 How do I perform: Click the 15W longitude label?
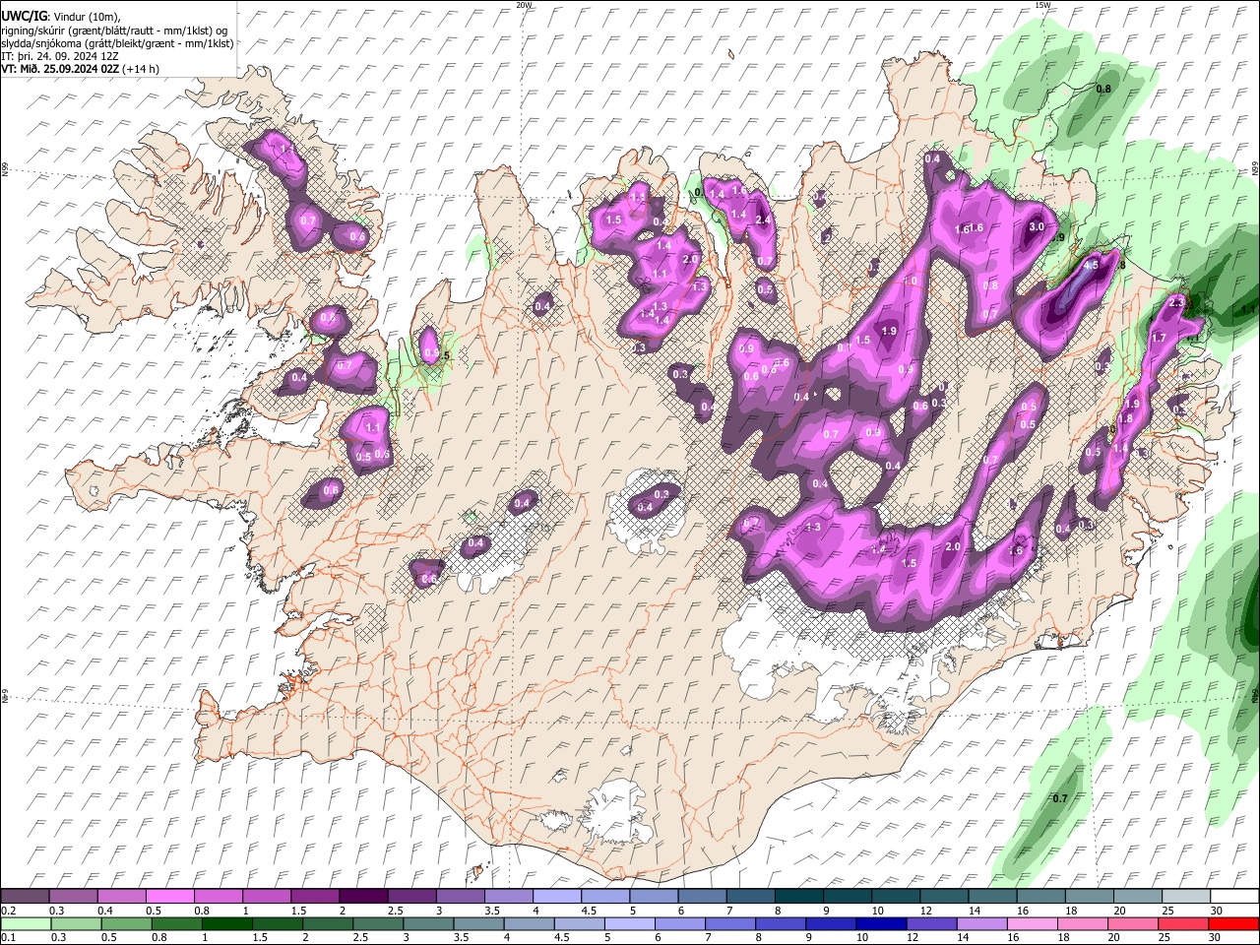tap(1041, 5)
